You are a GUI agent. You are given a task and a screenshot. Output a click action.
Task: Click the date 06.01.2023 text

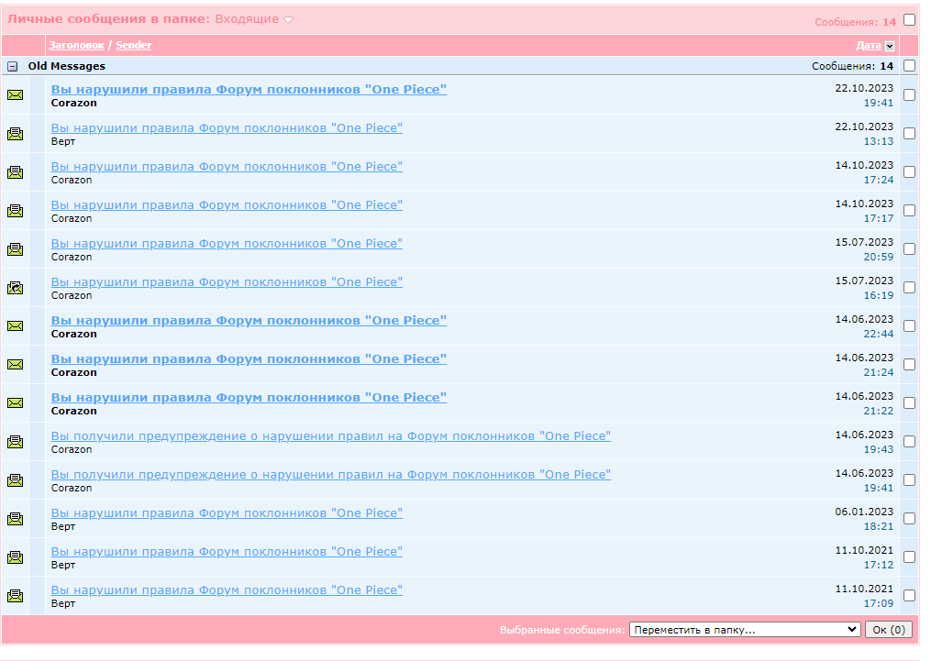[x=864, y=512]
